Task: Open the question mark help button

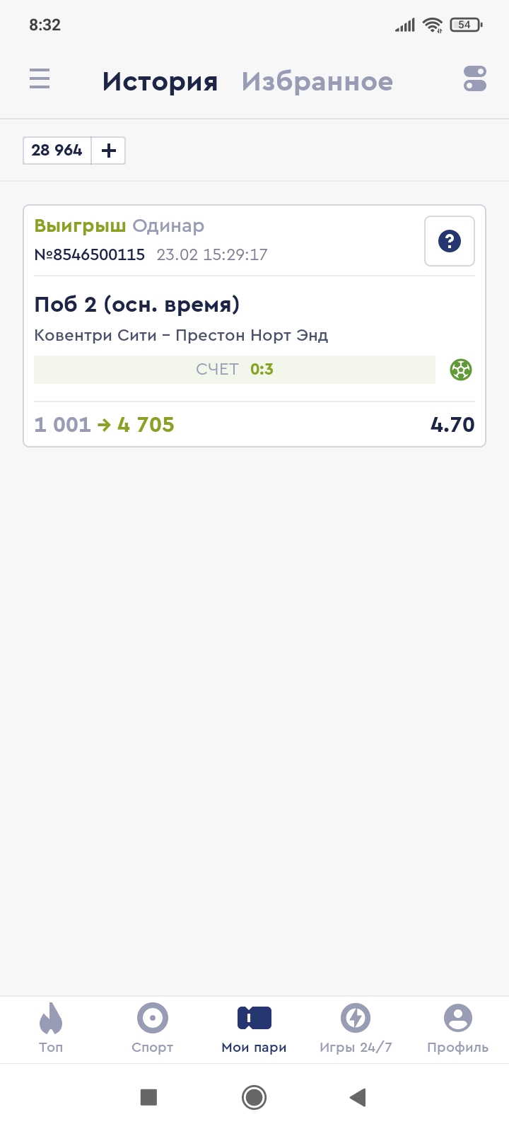Action: pos(450,242)
